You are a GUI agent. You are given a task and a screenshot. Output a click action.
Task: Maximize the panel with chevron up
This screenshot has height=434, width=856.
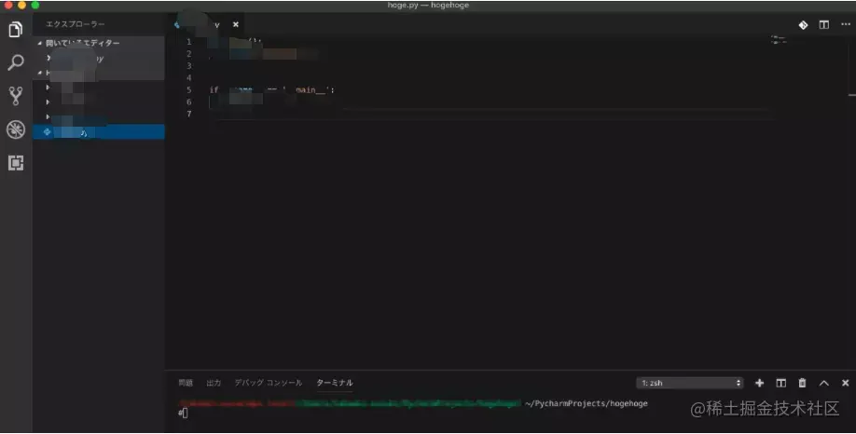(823, 383)
